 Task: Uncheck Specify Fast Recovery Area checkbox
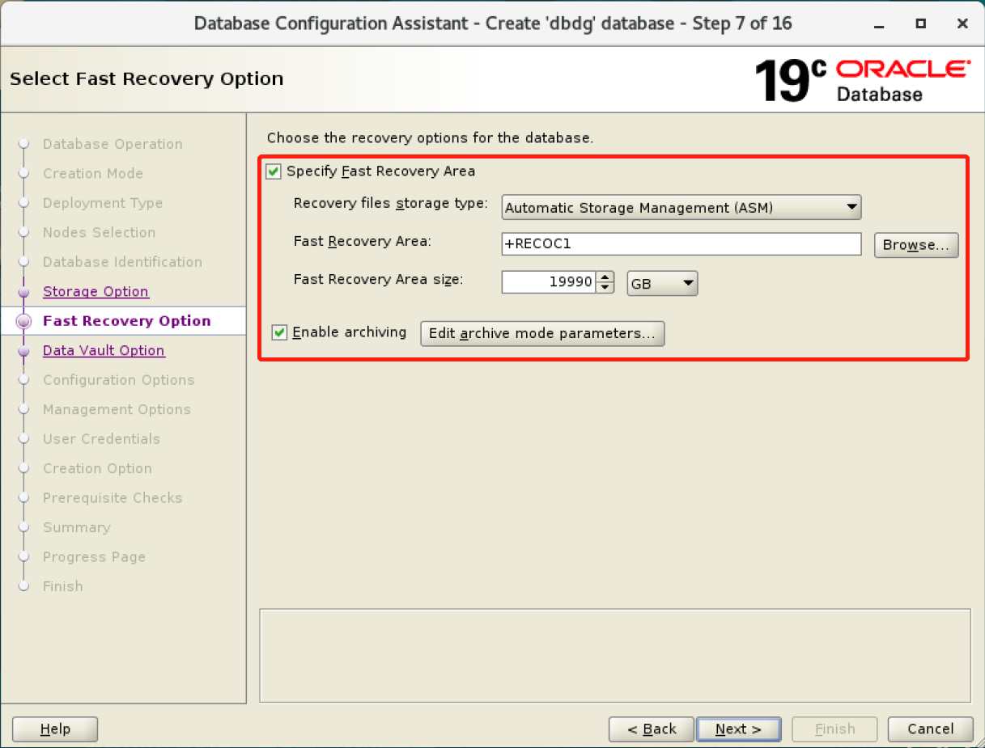[x=274, y=171]
